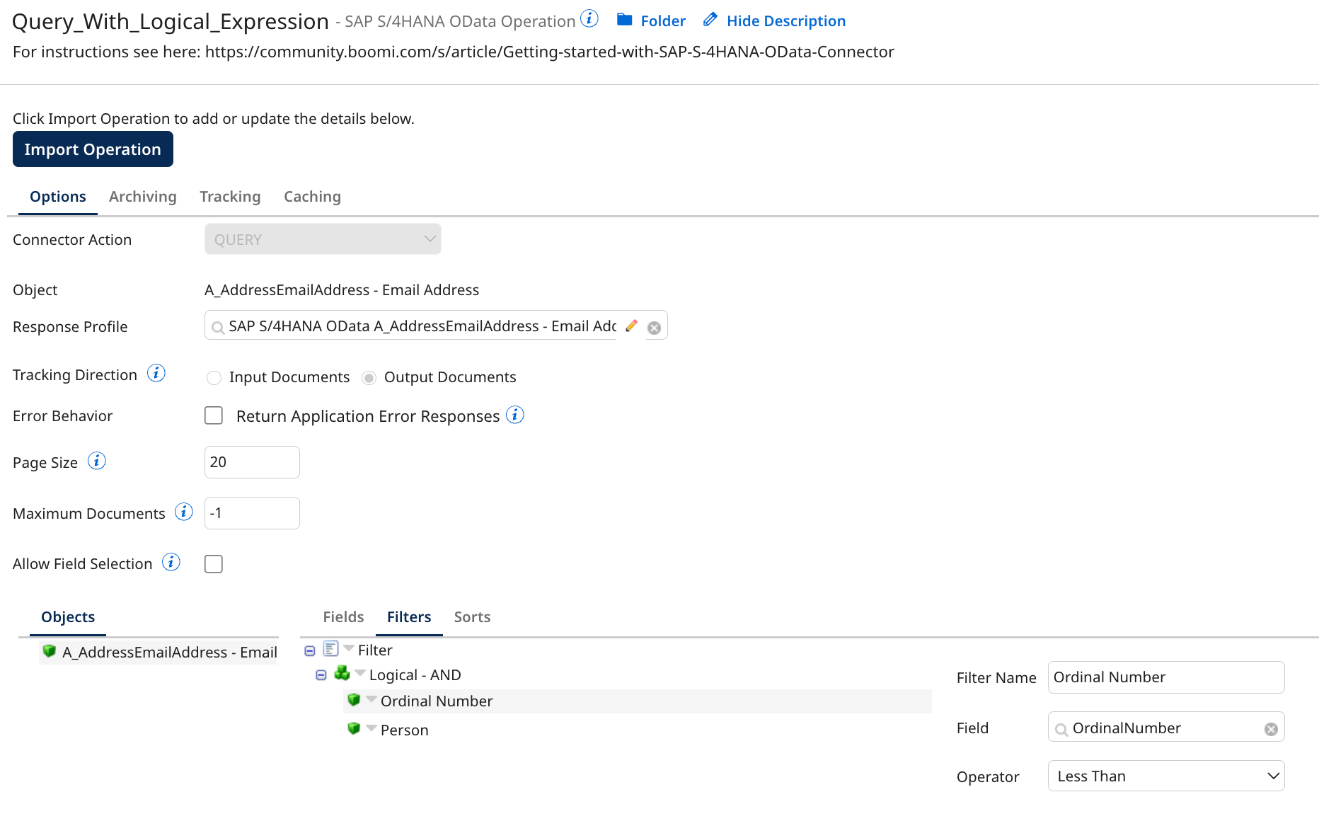Click the green cubes icon beside Logical - AND
This screenshot has height=821, width=1319.
[342, 674]
